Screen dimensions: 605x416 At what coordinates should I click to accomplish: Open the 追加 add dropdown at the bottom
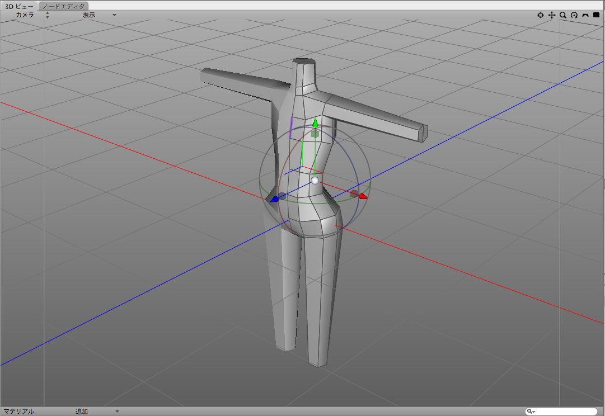click(x=81, y=411)
